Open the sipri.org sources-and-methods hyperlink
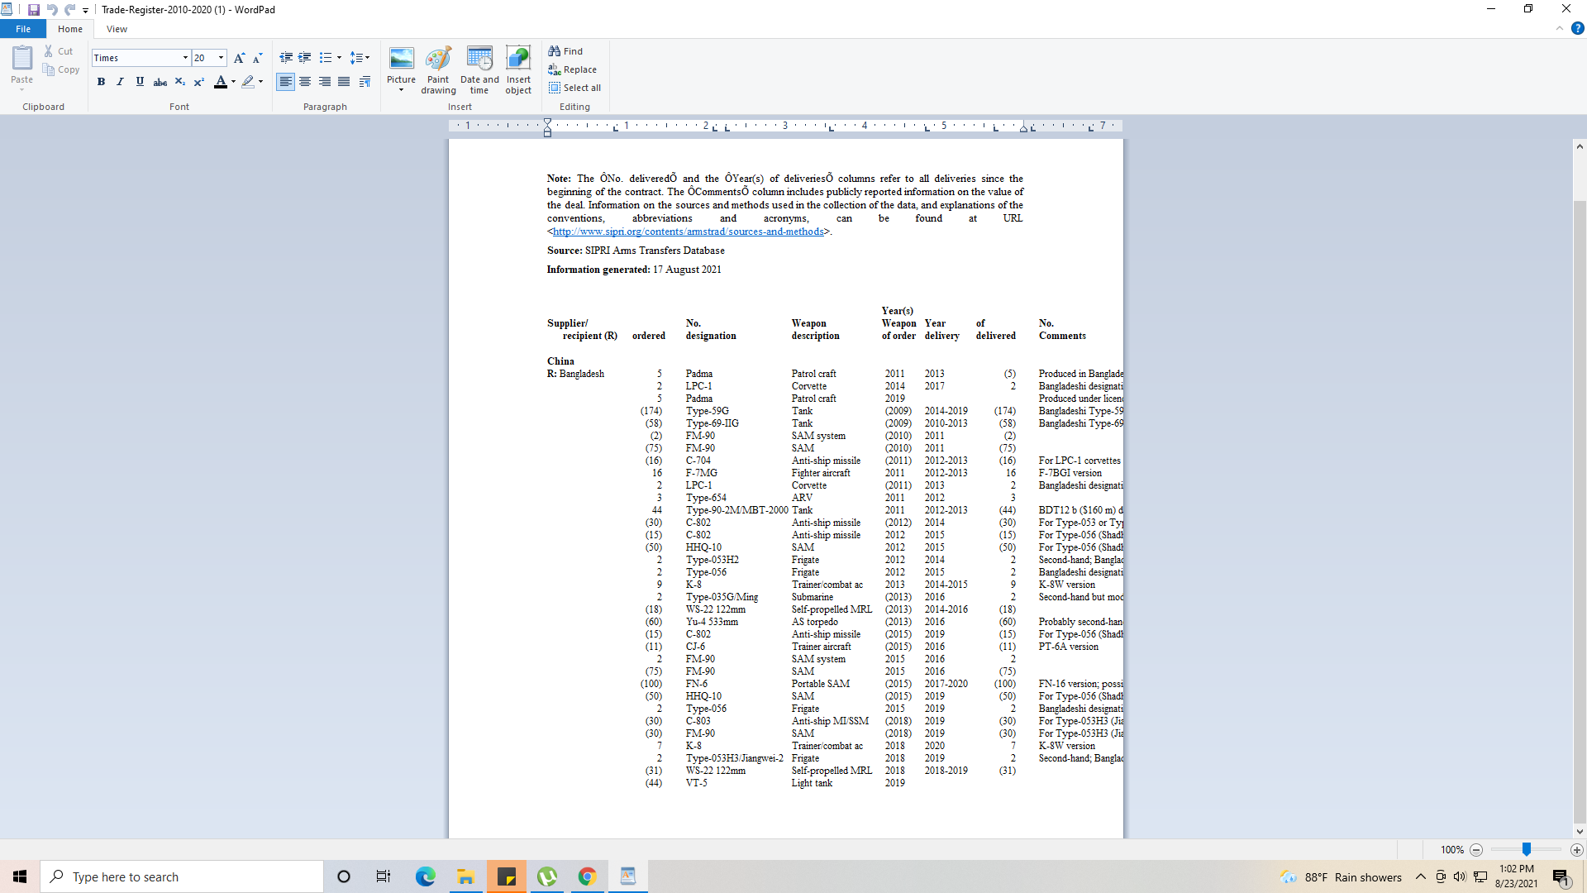The width and height of the screenshot is (1587, 893). point(688,232)
